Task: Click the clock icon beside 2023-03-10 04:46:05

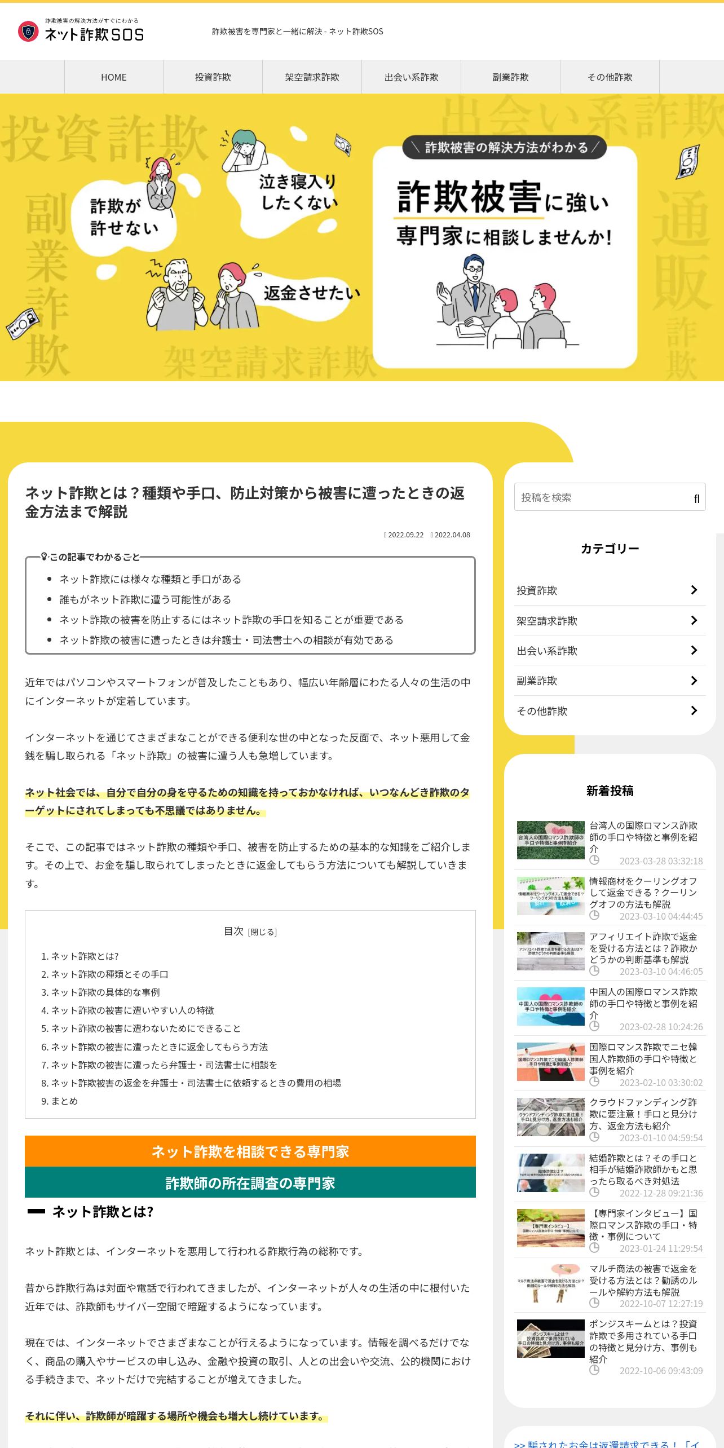Action: 594,971
